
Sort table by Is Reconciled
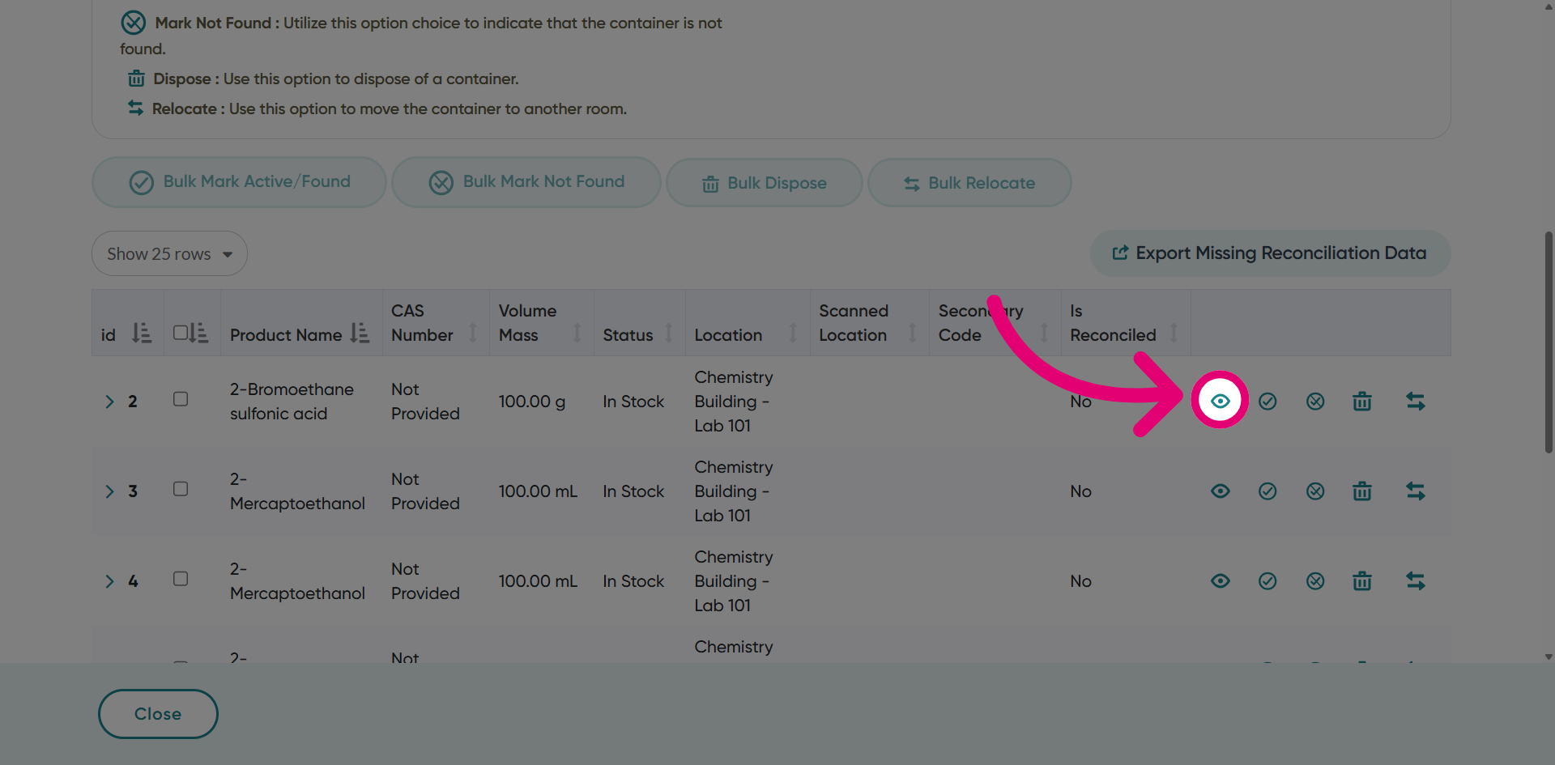1174,333
